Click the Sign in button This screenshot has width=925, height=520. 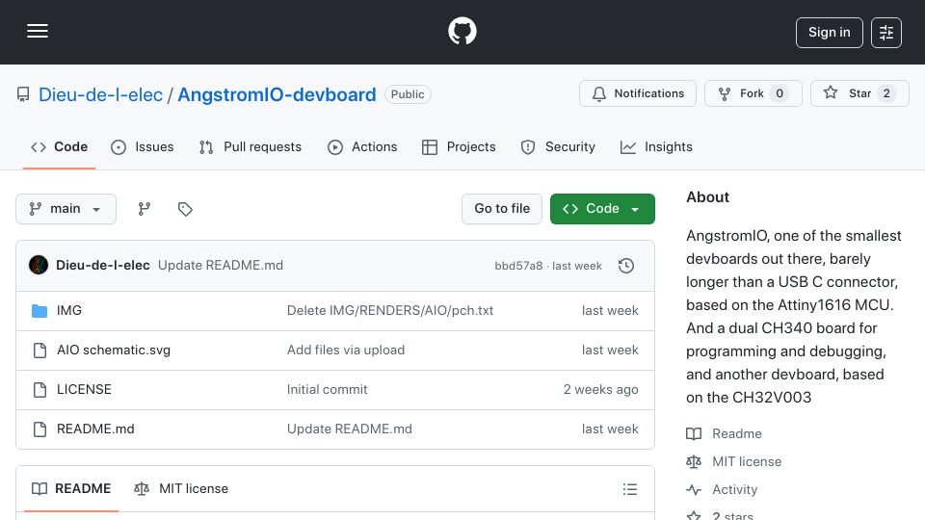pos(829,33)
